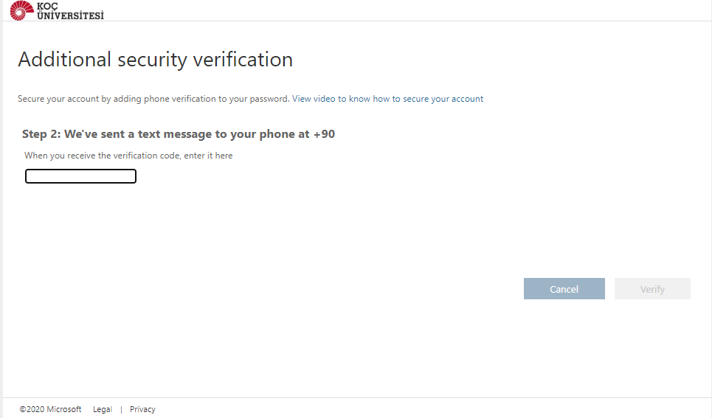
Task: Click the 'Step 2:' label
Action: pos(41,134)
